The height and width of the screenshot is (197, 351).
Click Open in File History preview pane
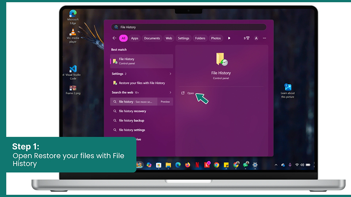(188, 93)
